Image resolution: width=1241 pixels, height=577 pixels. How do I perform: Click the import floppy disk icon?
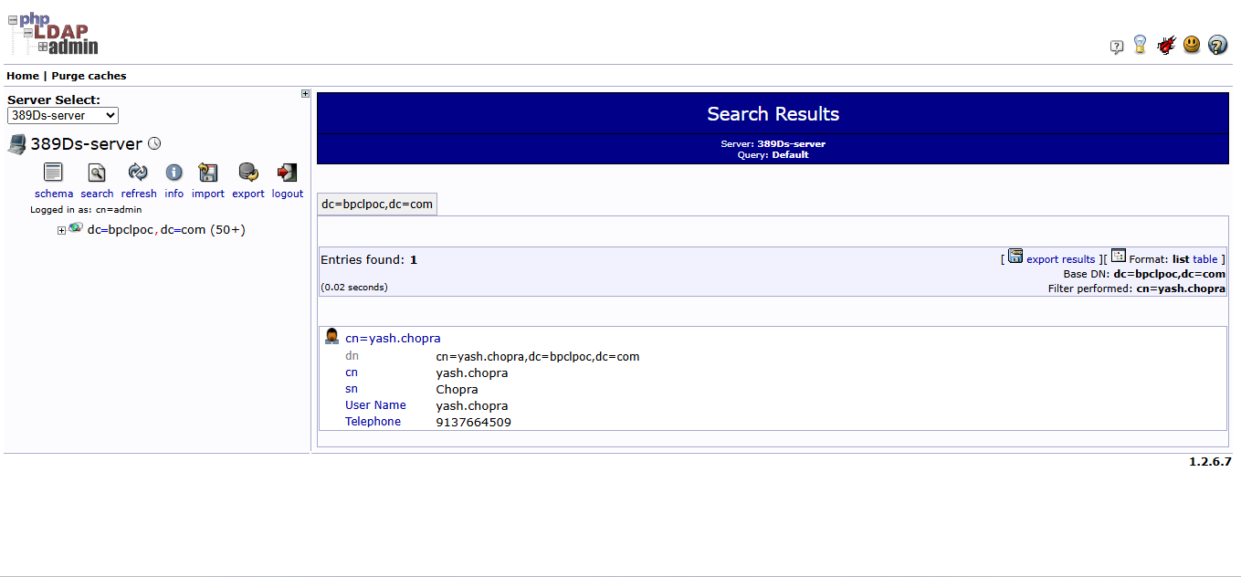208,173
